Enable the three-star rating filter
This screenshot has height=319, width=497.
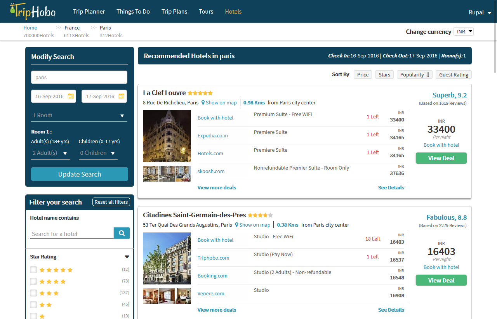33,293
